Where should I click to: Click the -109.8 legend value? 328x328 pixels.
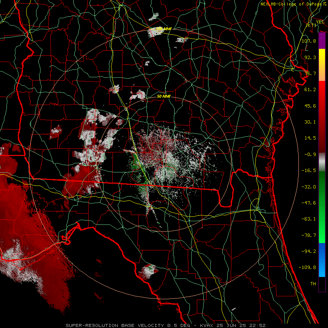point(307,268)
